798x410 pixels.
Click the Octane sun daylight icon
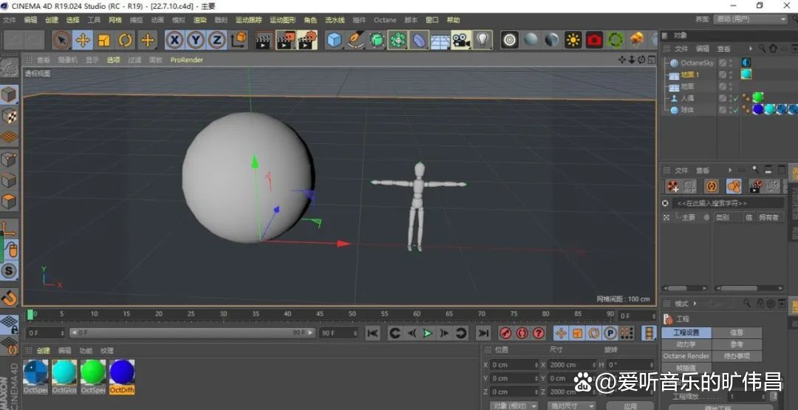pos(573,40)
